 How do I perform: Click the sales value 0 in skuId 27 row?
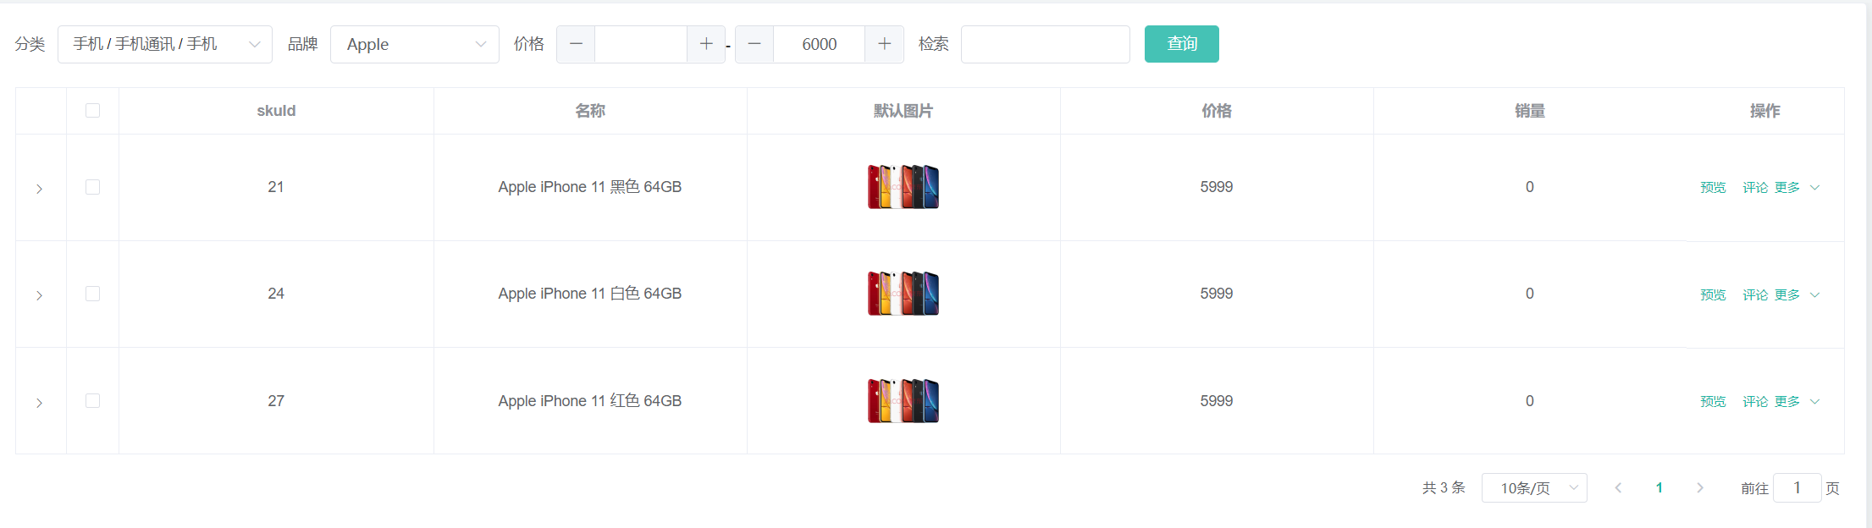click(1530, 401)
